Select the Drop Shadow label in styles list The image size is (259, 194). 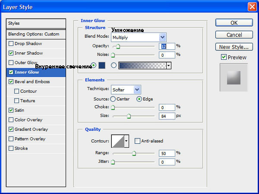tap(28, 44)
